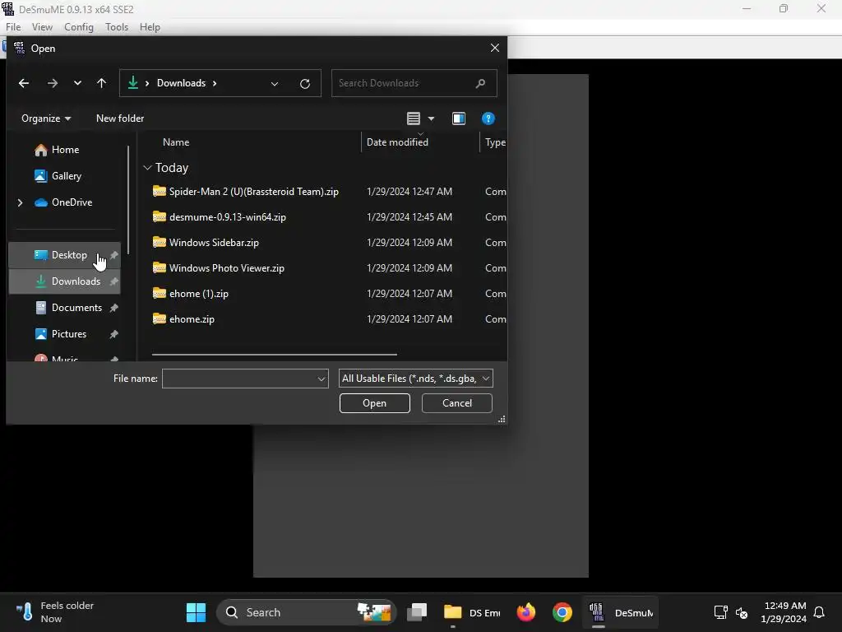Viewport: 842px width, 632px height.
Task: Click the dialog resize grip corner
Action: [502, 419]
